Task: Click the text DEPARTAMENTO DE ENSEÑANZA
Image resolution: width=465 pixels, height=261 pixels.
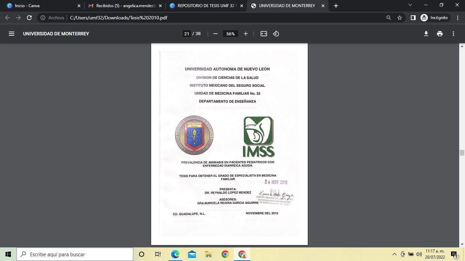Action: [227, 101]
